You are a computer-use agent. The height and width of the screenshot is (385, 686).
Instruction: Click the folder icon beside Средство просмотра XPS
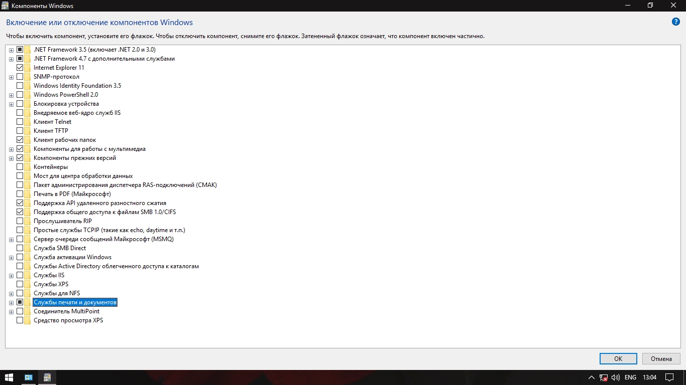[x=27, y=320]
